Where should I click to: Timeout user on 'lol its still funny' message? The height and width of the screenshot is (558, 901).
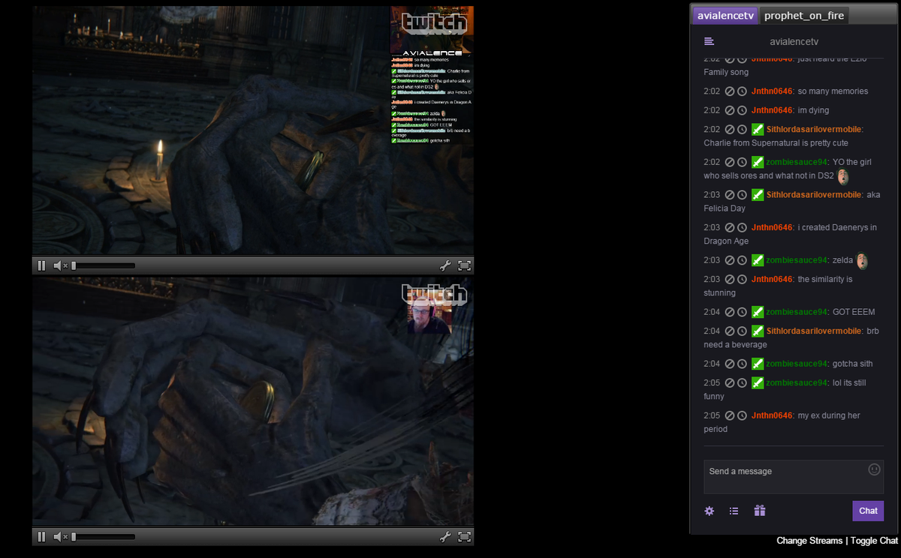742,382
